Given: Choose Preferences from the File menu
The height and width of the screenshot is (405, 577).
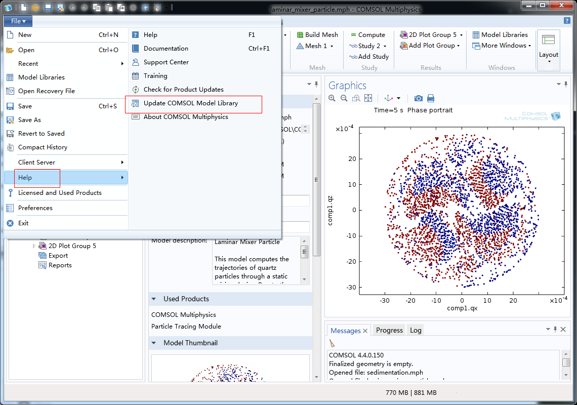Looking at the screenshot, I should coord(35,208).
